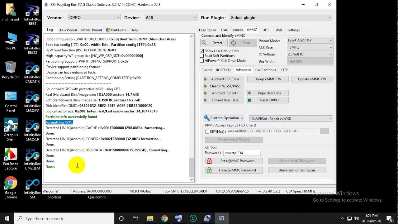Click Windows Start button
398x224 pixels.
tap(7, 218)
